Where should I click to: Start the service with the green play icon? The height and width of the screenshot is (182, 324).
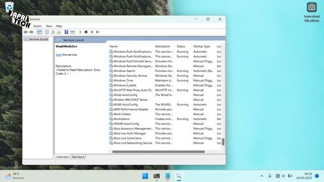80,32
